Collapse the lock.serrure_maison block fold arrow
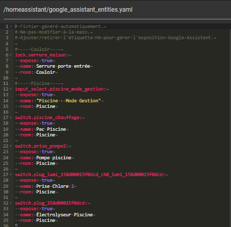This screenshot has height=227, width=231. tap(11, 55)
